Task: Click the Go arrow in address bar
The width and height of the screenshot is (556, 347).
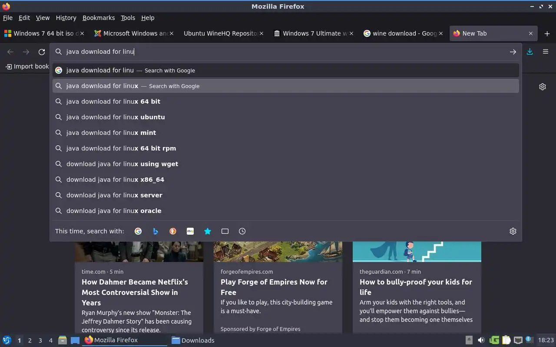Action: (x=513, y=52)
